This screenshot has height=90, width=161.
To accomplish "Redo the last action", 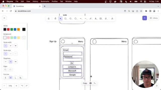I will [x=26, y=86].
